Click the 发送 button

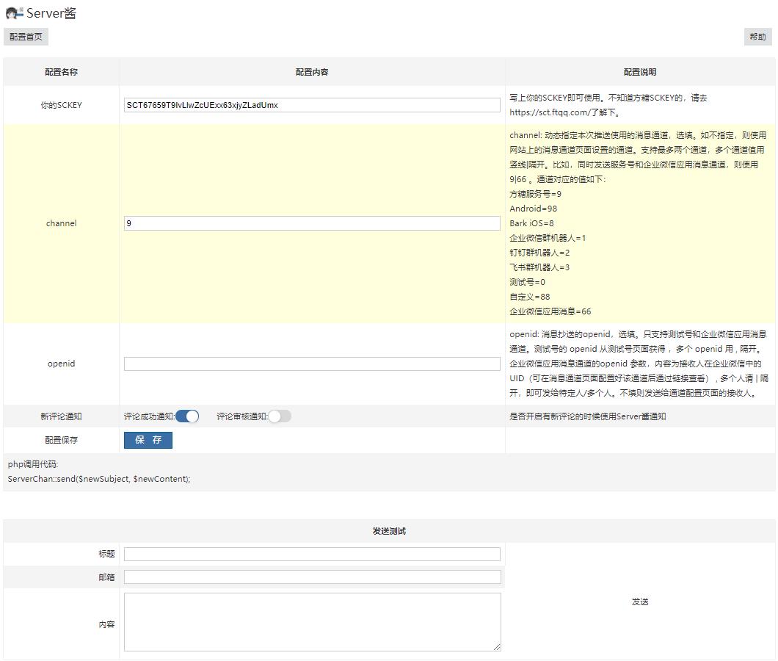coord(640,602)
